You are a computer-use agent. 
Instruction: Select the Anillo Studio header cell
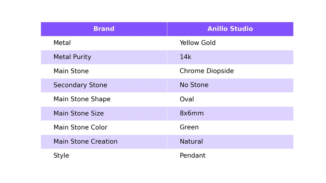click(x=230, y=29)
